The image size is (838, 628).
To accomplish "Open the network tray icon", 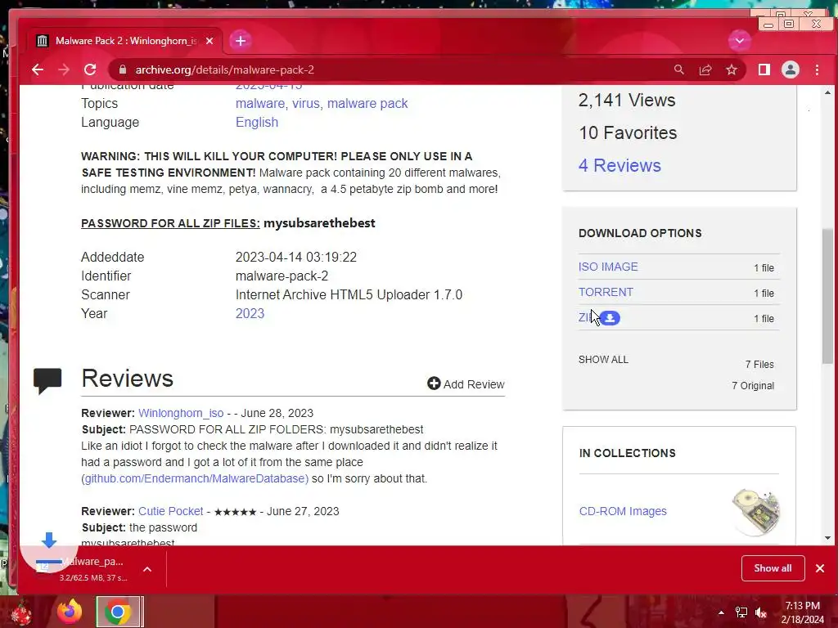I will pyautogui.click(x=741, y=612).
